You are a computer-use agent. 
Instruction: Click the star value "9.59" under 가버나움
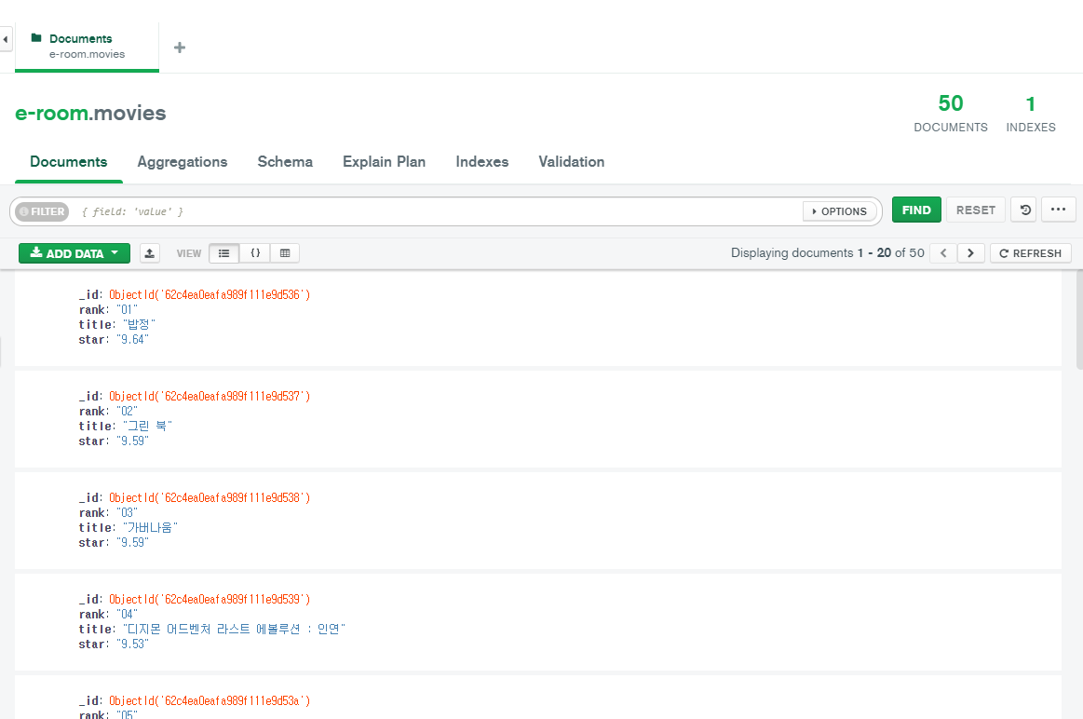[132, 543]
